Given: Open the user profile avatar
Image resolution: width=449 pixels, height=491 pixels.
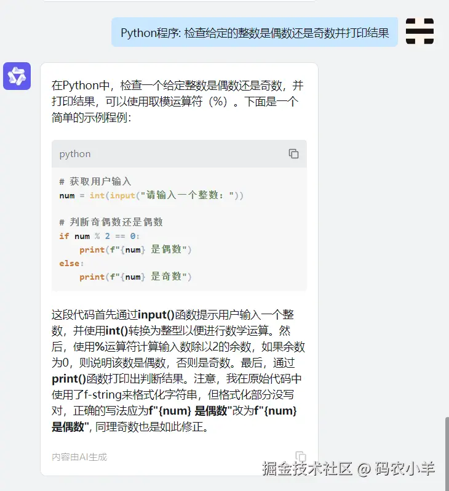Looking at the screenshot, I should tap(419, 31).
